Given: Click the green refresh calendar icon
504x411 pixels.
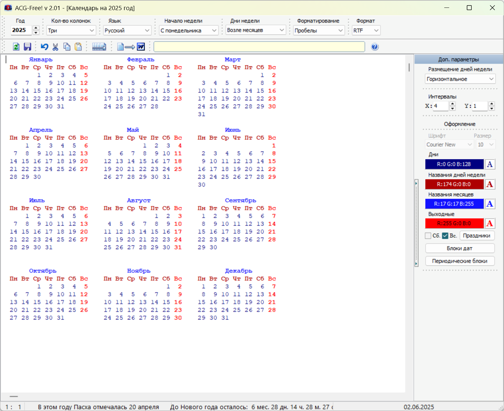Looking at the screenshot, I should pyautogui.click(x=16, y=47).
